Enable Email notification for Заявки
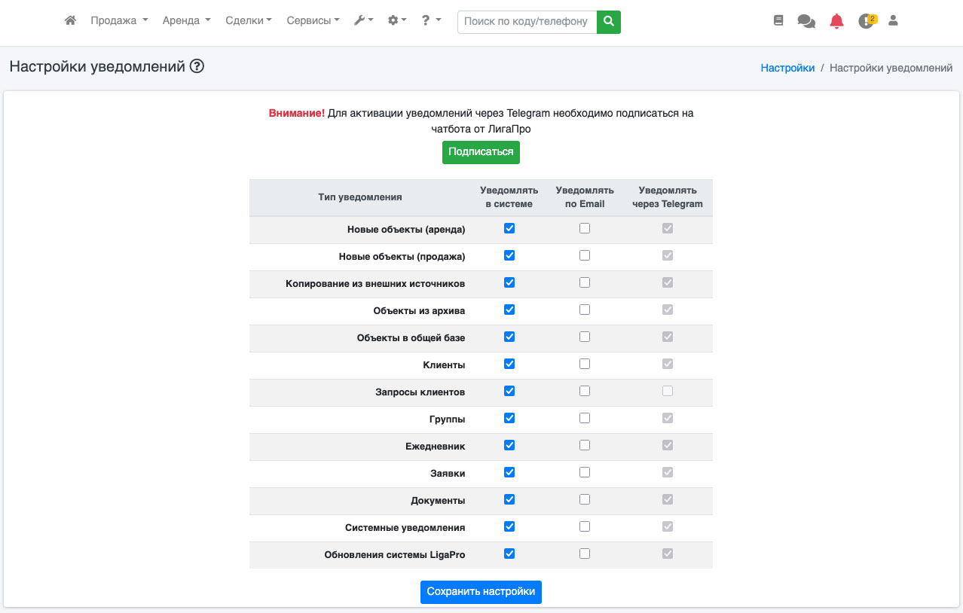The image size is (963, 613). point(585,472)
